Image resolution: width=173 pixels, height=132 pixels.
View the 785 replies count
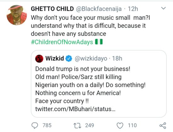[x=47, y=125]
